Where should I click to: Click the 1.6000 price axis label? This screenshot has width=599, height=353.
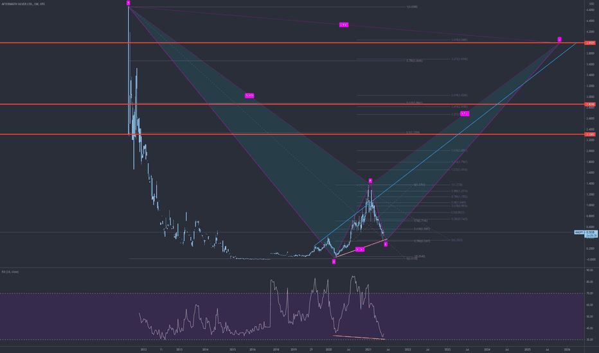click(590, 173)
